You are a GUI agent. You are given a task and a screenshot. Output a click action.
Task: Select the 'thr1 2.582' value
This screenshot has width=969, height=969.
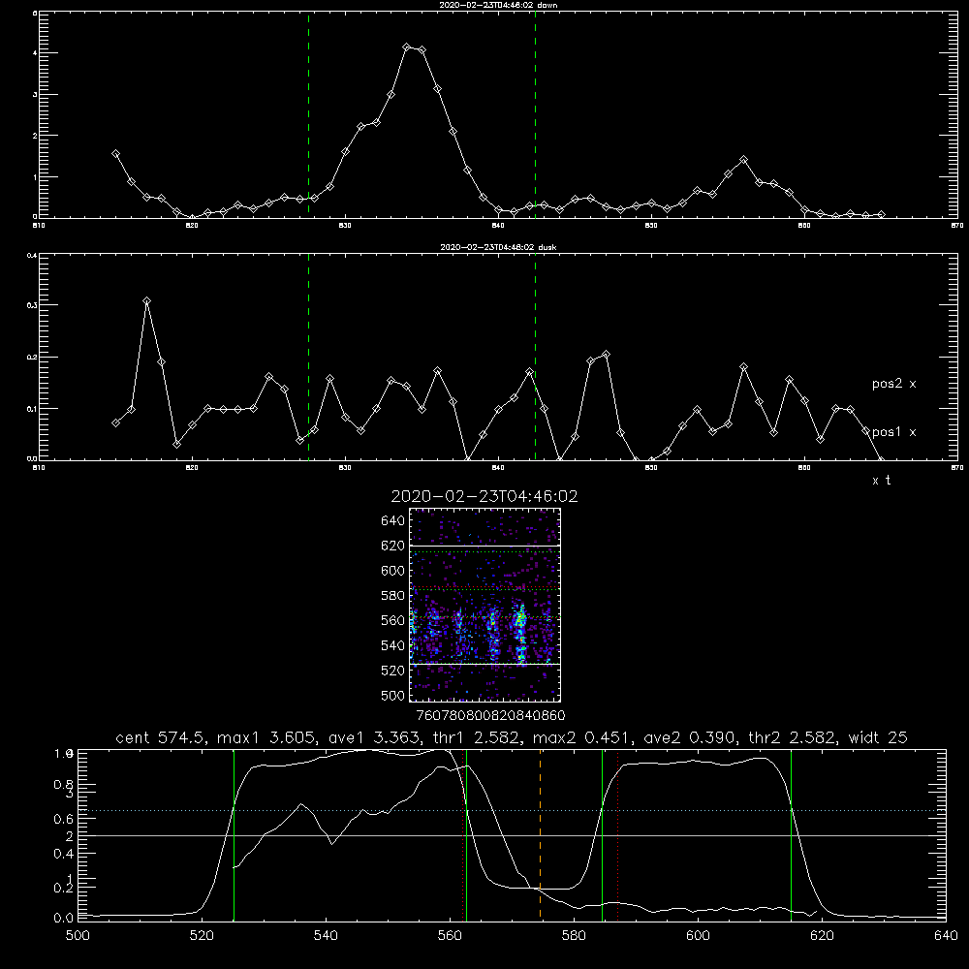(475, 737)
